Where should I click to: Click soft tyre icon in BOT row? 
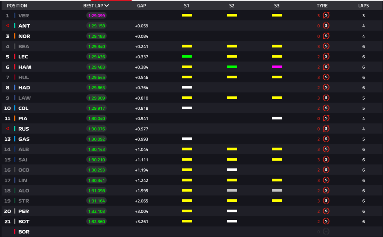326,221
